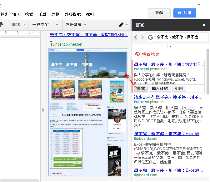Open the 100% zoom dropdown
The width and height of the screenshot is (210, 182).
[18, 25]
